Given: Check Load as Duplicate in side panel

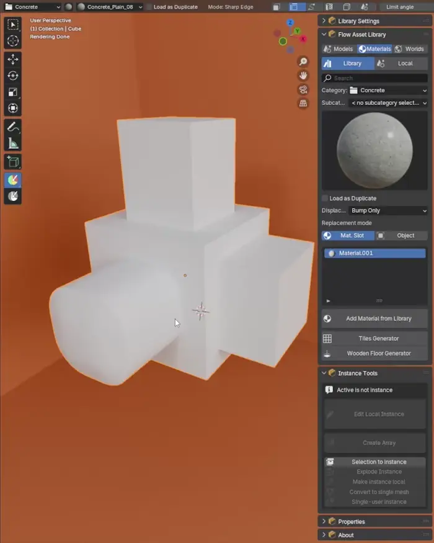Looking at the screenshot, I should [x=325, y=198].
